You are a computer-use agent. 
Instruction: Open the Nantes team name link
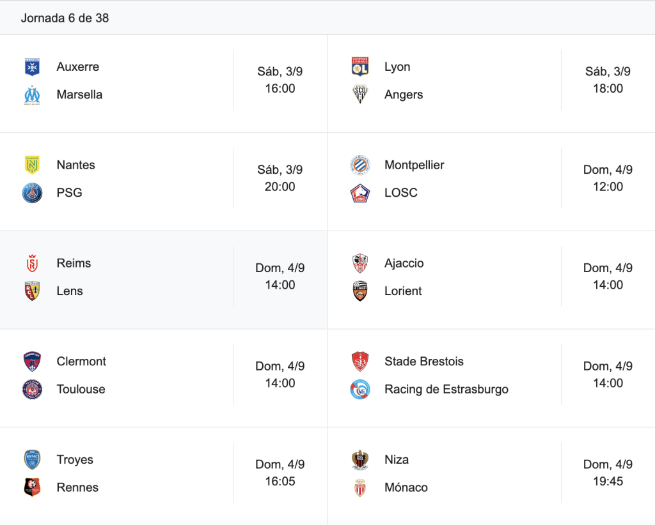(76, 165)
